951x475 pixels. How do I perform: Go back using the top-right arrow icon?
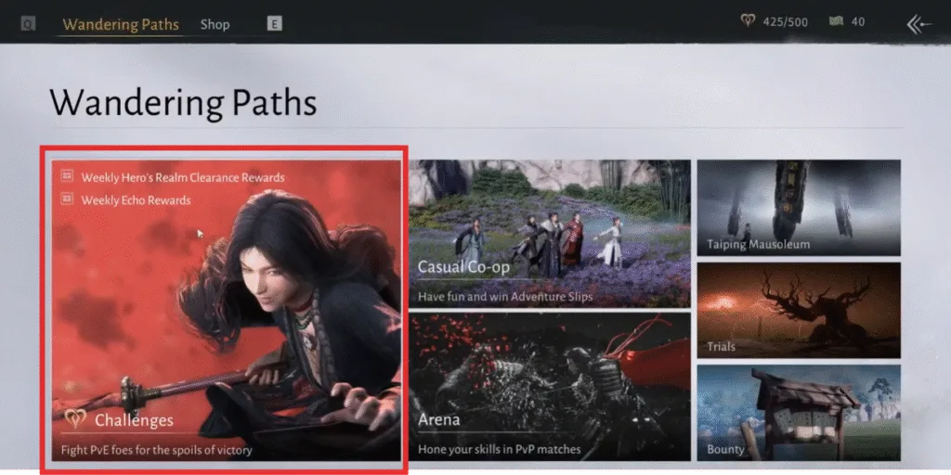click(918, 24)
